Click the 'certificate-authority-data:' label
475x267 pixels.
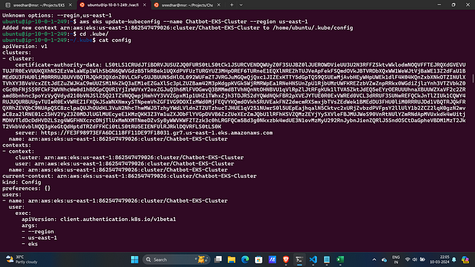point(58,64)
